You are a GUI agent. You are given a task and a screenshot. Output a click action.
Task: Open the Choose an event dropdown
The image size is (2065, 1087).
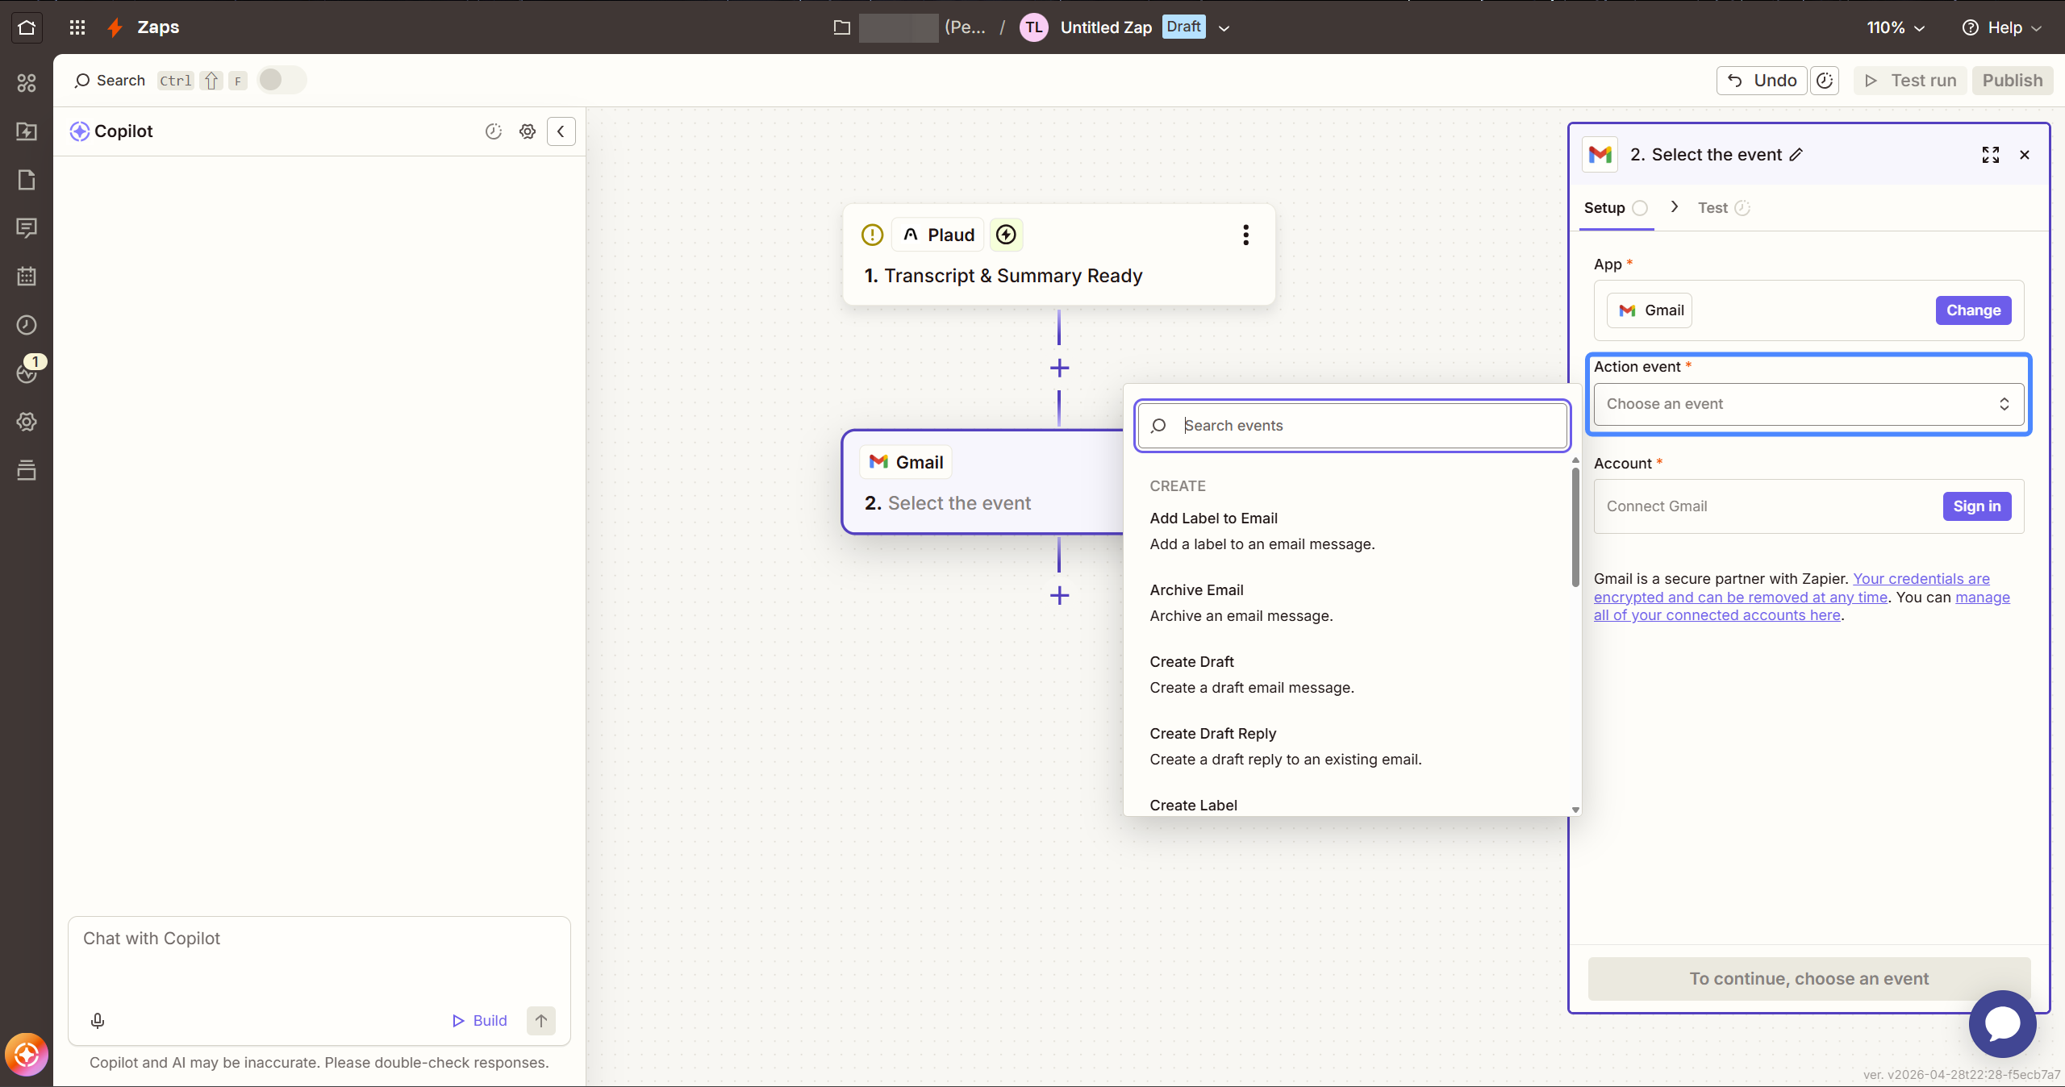click(1808, 404)
